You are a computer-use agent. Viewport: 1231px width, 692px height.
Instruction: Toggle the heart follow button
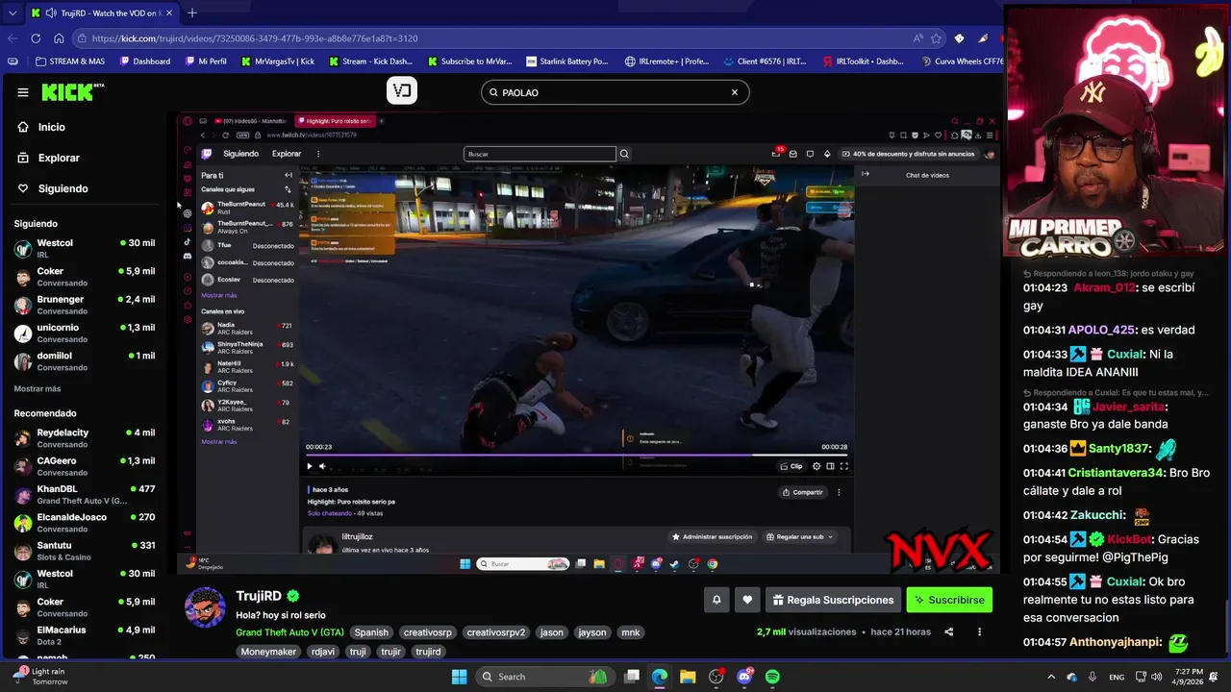(747, 600)
